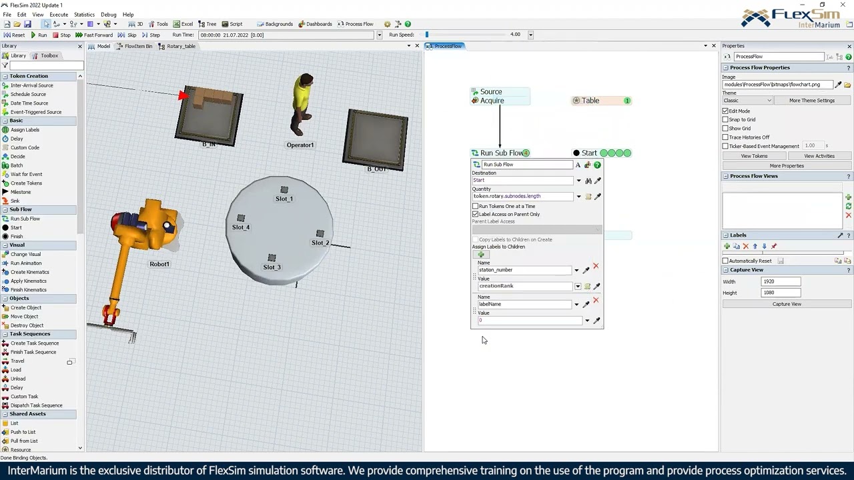Open the Tools menu in the toolbar
This screenshot has width=854, height=480.
pyautogui.click(x=159, y=24)
